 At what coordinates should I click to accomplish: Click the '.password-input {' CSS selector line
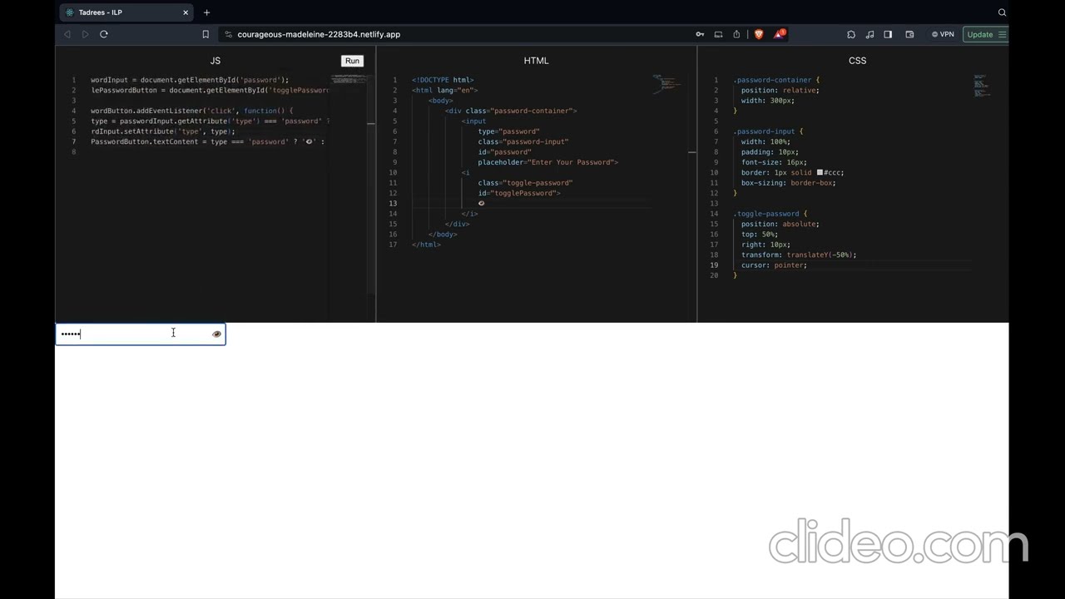pos(768,131)
